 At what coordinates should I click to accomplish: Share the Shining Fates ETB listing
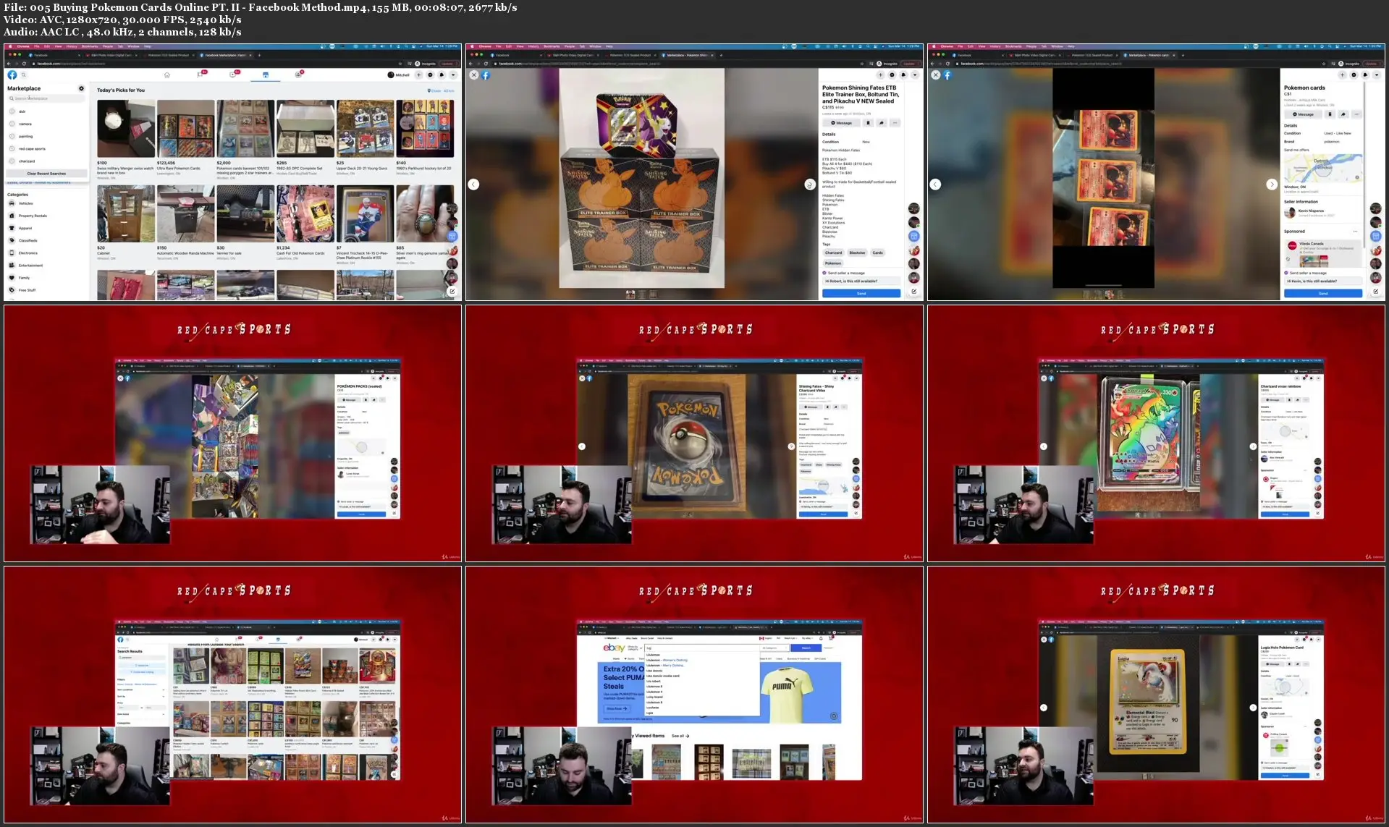pyautogui.click(x=882, y=123)
